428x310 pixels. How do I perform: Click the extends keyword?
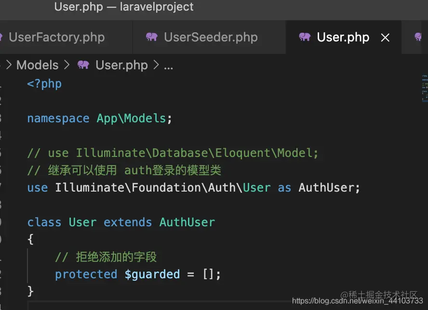pyautogui.click(x=128, y=222)
